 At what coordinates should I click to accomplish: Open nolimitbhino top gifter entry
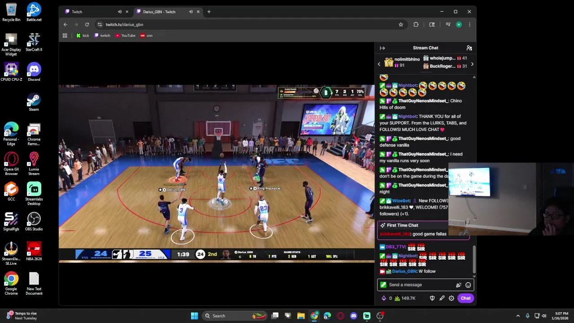point(402,62)
